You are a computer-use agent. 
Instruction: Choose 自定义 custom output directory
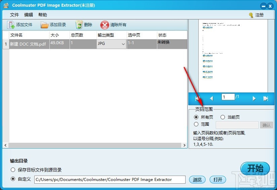tap(13, 179)
